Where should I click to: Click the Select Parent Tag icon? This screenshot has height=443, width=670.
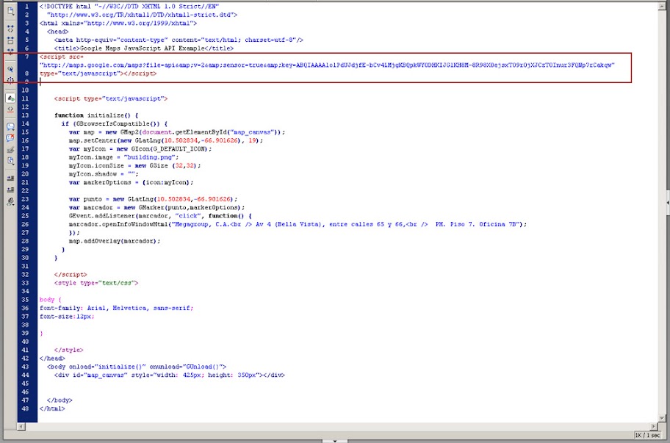(x=11, y=69)
